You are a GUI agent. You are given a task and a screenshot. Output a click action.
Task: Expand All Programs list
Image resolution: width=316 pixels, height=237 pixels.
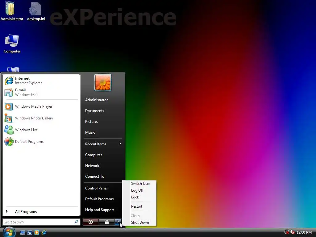point(41,212)
